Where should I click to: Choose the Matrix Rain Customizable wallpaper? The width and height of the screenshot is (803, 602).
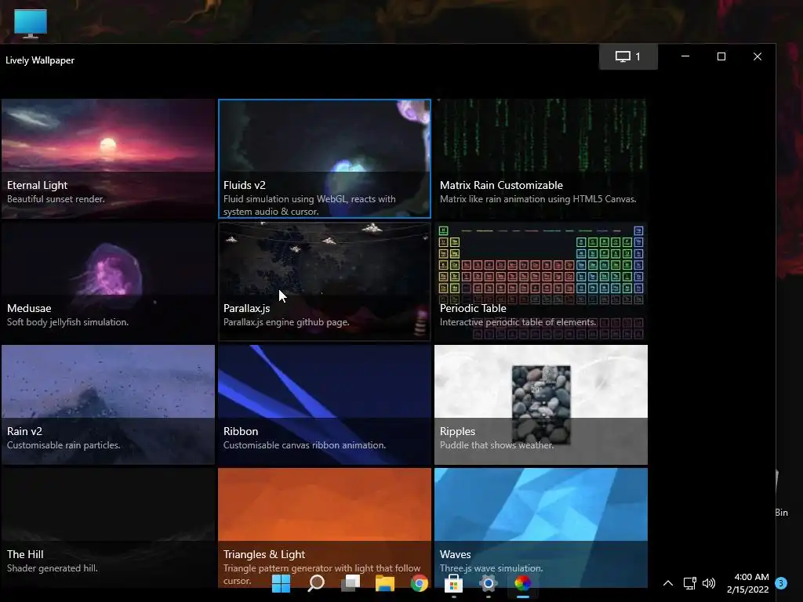541,158
